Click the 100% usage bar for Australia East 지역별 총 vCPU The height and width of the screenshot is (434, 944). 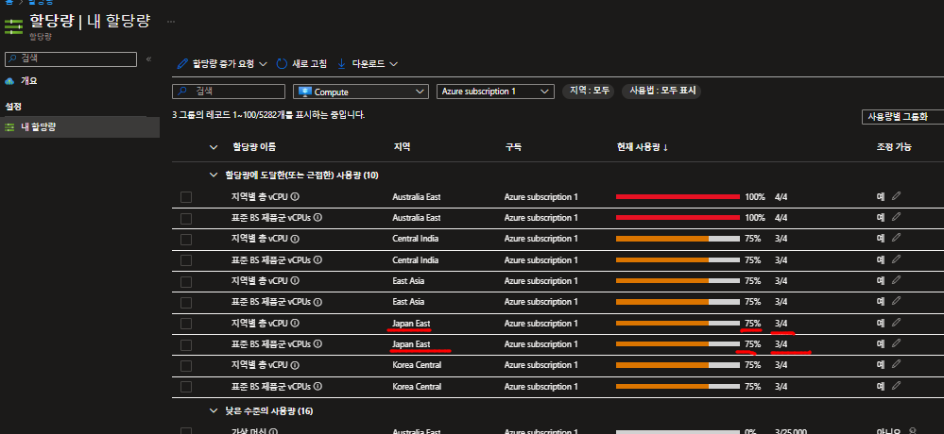click(678, 196)
